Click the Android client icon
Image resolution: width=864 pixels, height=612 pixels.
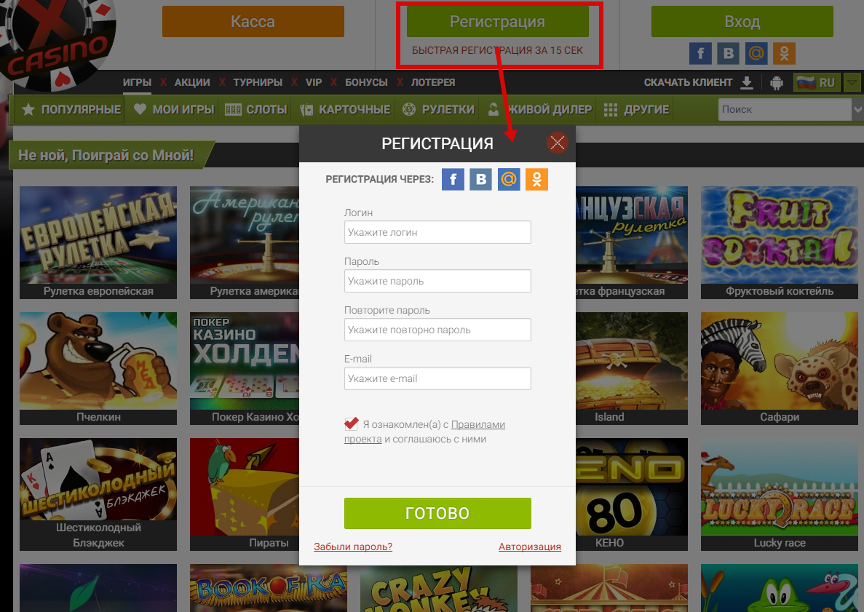(777, 83)
